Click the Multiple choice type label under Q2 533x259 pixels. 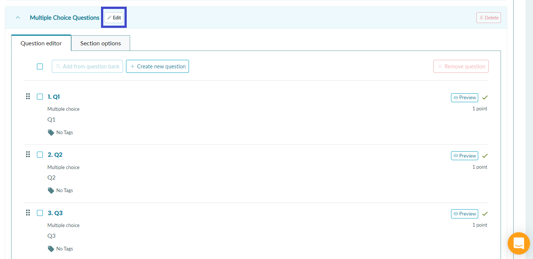(63, 167)
